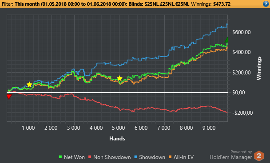Toggle the All-In EV legend label
The height and width of the screenshot is (163, 270).
183,157
